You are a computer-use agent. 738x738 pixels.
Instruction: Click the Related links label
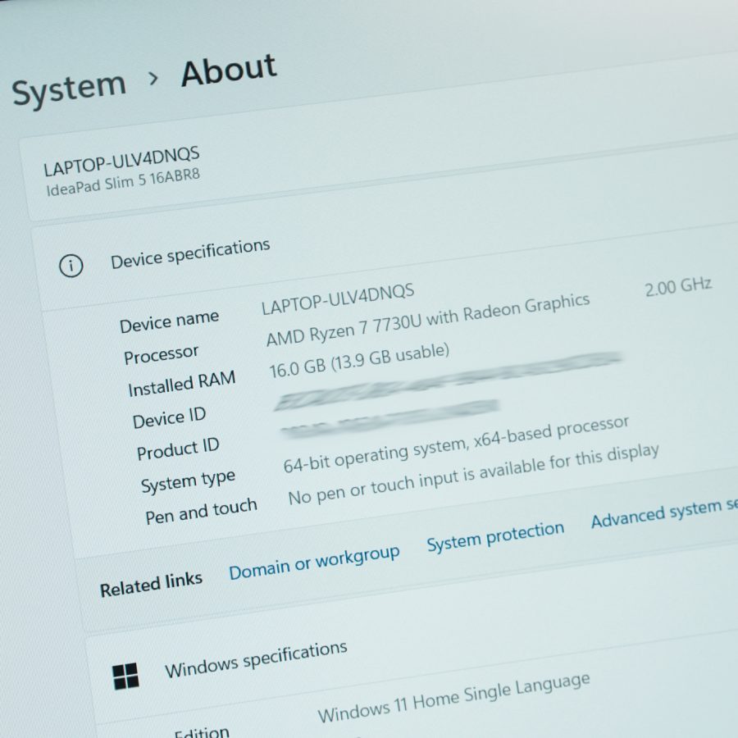coord(151,584)
